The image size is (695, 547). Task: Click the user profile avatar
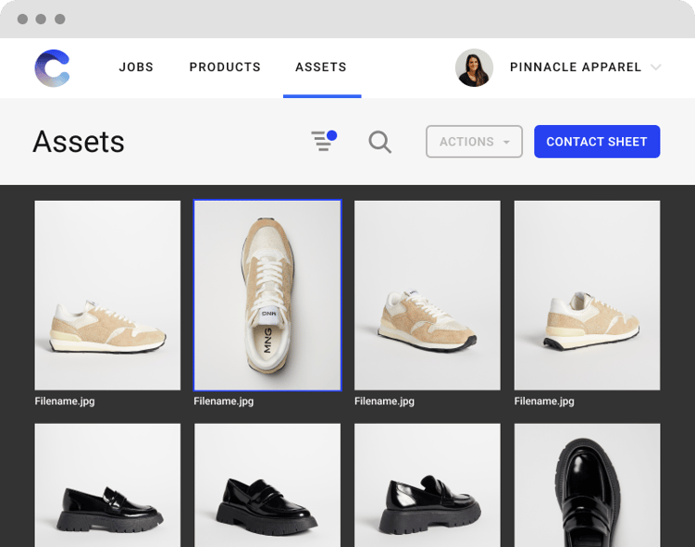pyautogui.click(x=474, y=68)
